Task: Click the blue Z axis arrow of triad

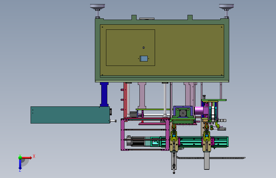Action: tap(20, 165)
